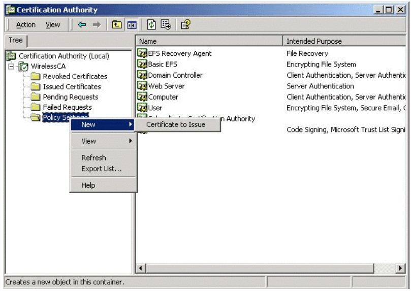The height and width of the screenshot is (291, 411).
Task: Click the File Recovery purpose cell
Action: point(307,53)
